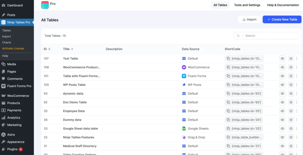The height and width of the screenshot is (155, 303).
Task: Click Fluent Forms data source icon
Action: (x=184, y=76)
